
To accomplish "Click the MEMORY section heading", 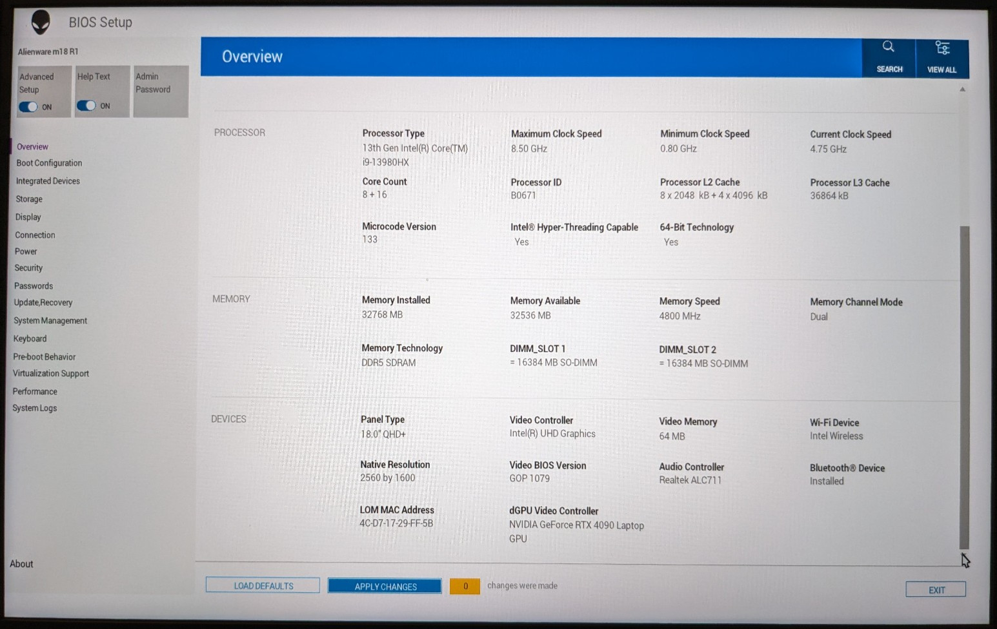I will [x=231, y=299].
